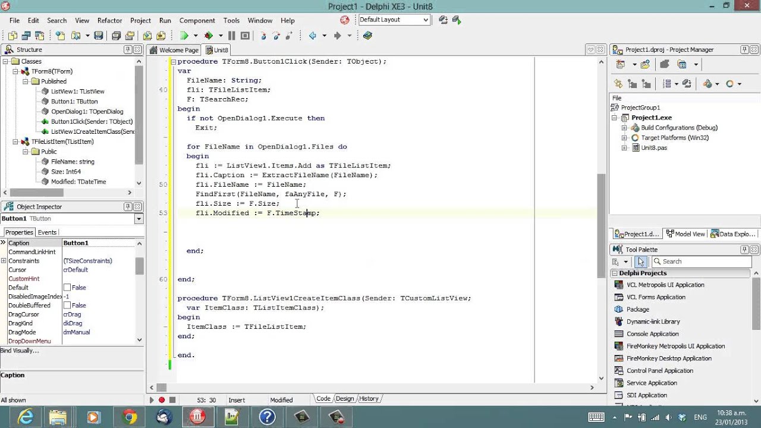
Task: Click the Pause program toolbar icon
Action: [232, 36]
